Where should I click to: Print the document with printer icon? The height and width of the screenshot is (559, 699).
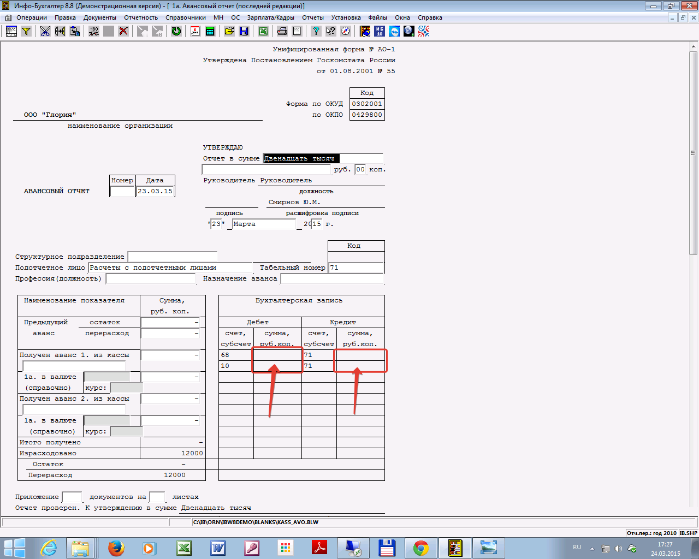[x=282, y=31]
